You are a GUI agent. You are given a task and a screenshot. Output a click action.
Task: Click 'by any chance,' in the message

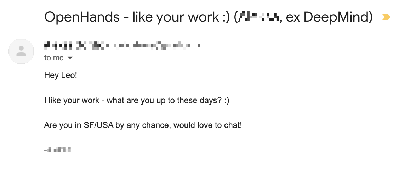[x=143, y=125]
